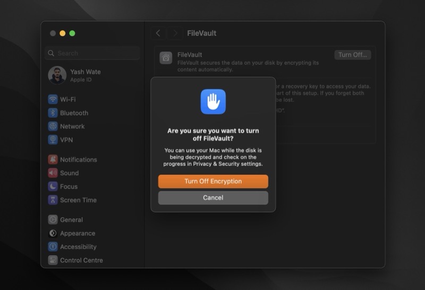
Task: Select Appearance label in sidebar
Action: 78,233
